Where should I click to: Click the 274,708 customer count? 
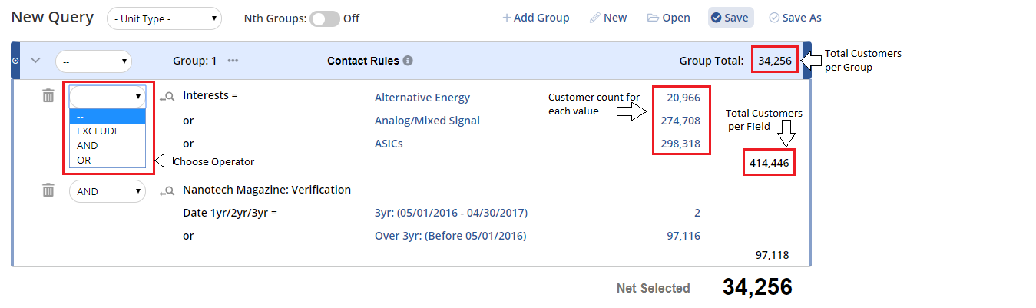click(x=680, y=121)
